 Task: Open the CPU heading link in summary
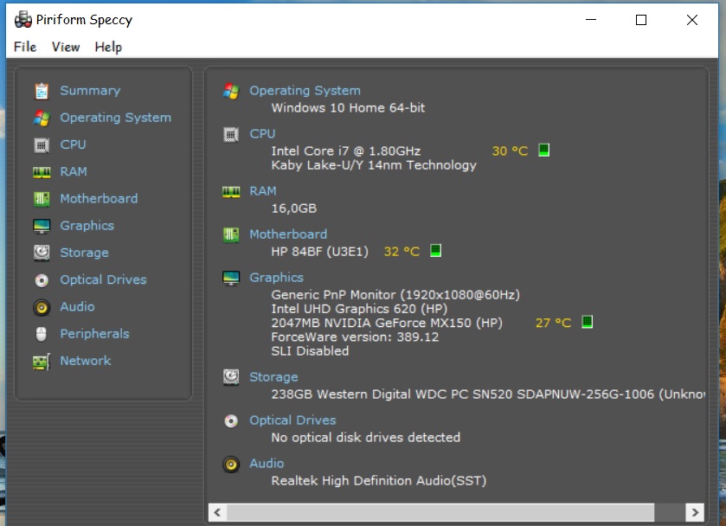tap(262, 134)
